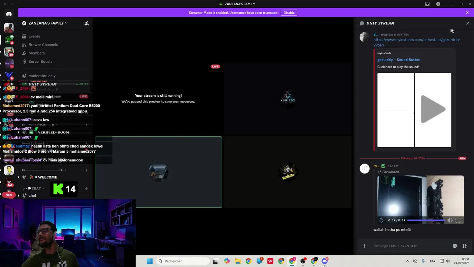474x267 pixels.
Task: Open the Discord help icon
Action: 438,4
